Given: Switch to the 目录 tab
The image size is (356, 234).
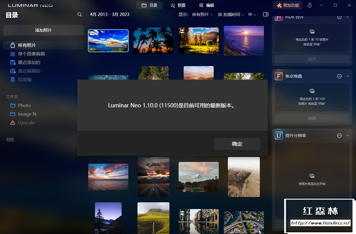Looking at the screenshot, I should click(x=149, y=5).
